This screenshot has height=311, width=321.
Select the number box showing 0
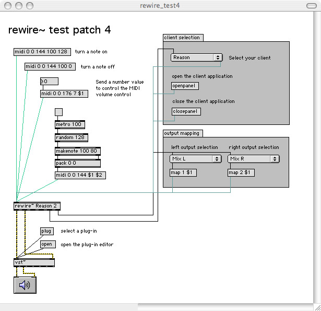click(x=49, y=81)
